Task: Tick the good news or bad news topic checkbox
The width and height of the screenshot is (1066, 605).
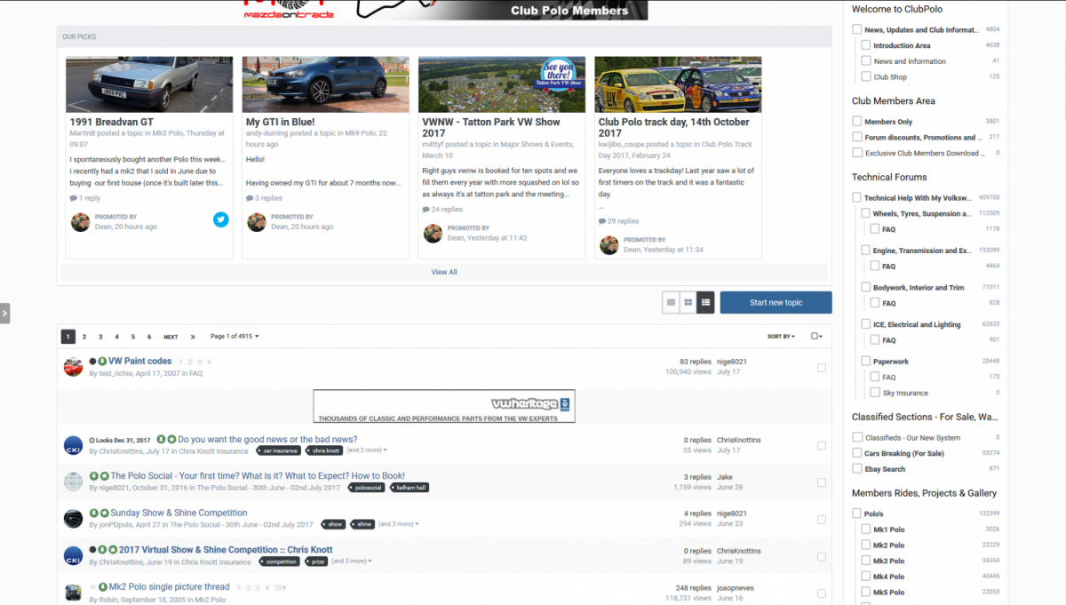Action: coord(822,445)
